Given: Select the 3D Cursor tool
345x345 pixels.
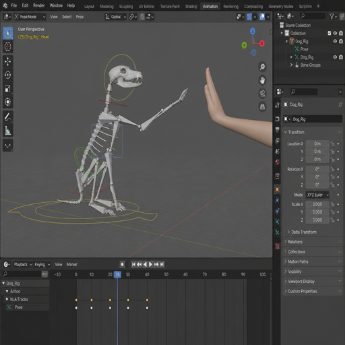Looking at the screenshot, I should (x=7, y=46).
